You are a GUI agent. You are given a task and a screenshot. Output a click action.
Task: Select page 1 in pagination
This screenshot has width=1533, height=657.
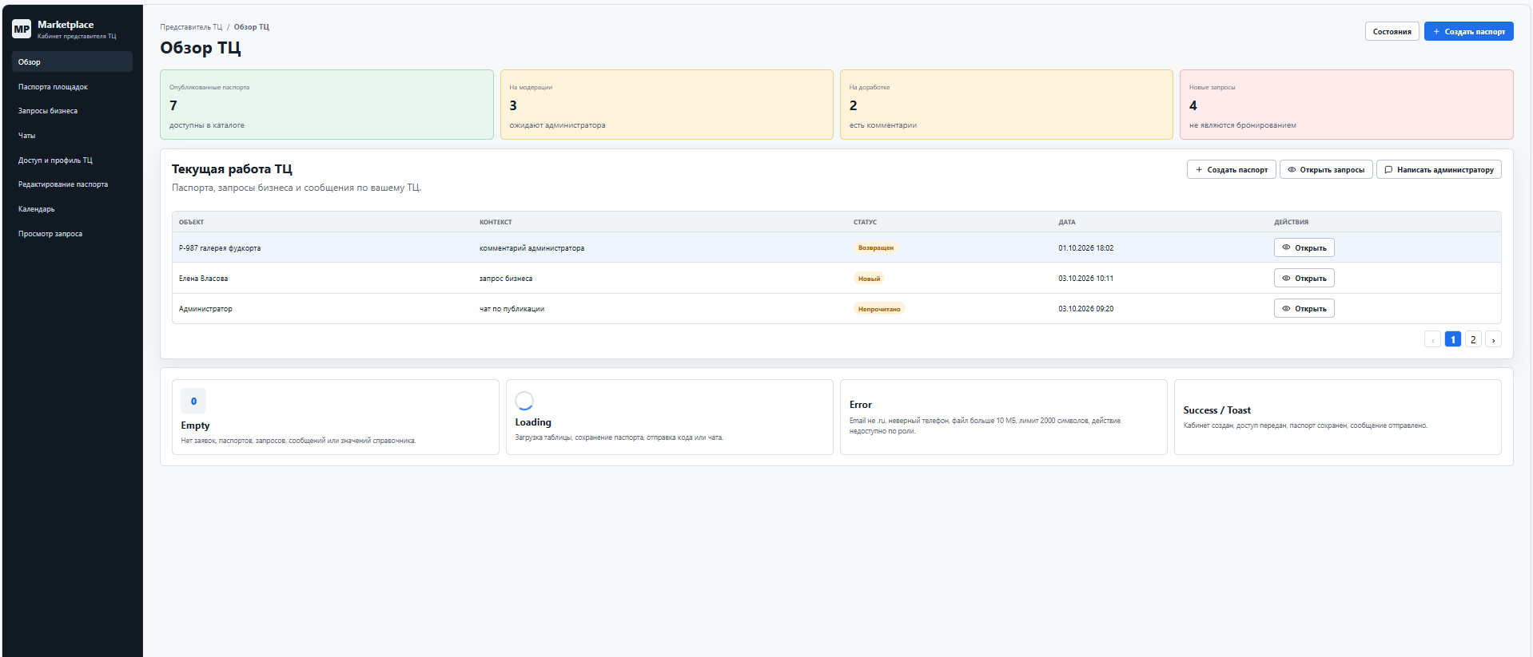(x=1452, y=339)
